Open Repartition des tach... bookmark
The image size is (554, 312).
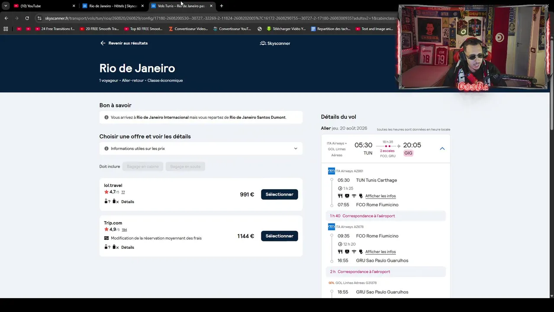pos(331,29)
